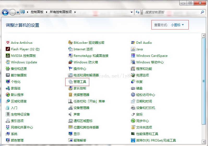Go back with the blue Back button

point(5,13)
